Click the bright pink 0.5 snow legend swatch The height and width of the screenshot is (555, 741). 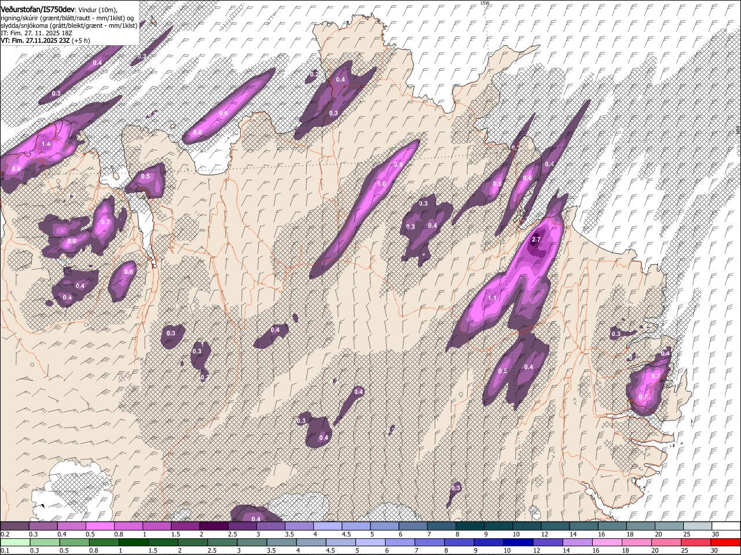click(100, 525)
